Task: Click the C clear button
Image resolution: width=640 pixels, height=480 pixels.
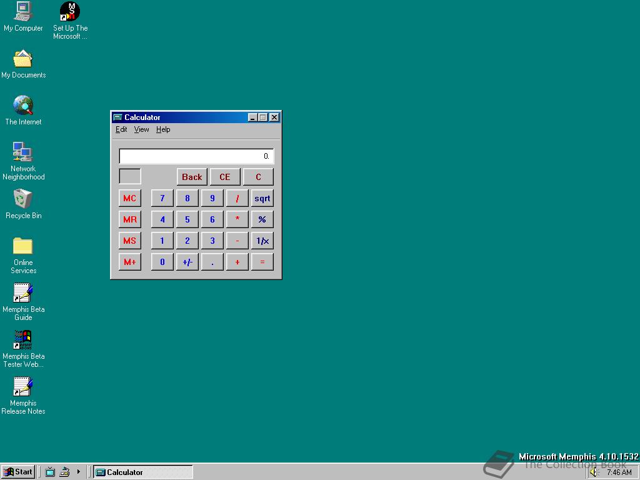Action: 258,177
